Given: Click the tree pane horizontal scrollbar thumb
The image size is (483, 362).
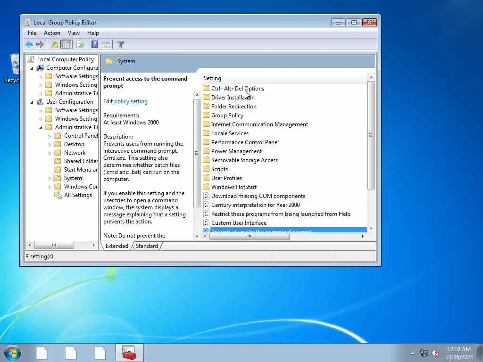Looking at the screenshot, I should click(54, 245).
